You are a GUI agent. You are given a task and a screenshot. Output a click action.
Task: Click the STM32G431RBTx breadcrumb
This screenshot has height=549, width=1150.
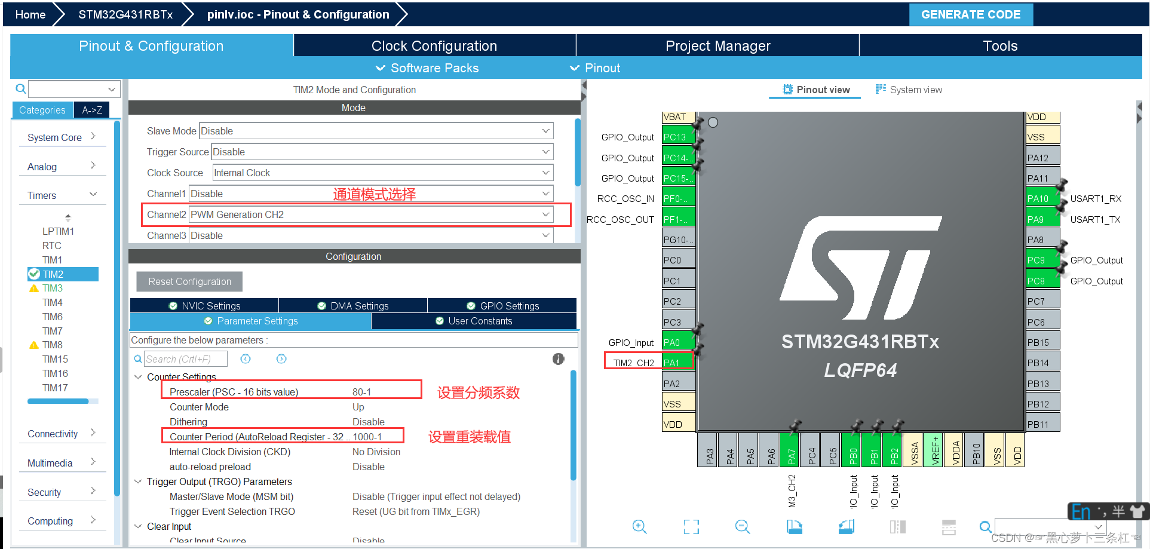click(x=125, y=14)
